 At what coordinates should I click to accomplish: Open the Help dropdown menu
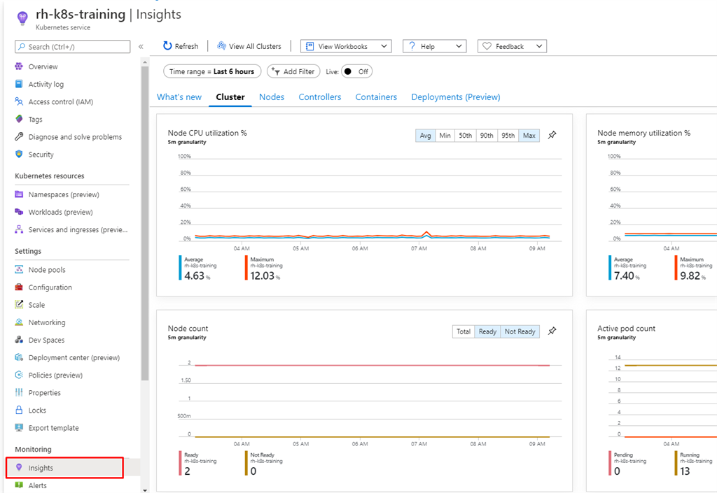pos(434,46)
